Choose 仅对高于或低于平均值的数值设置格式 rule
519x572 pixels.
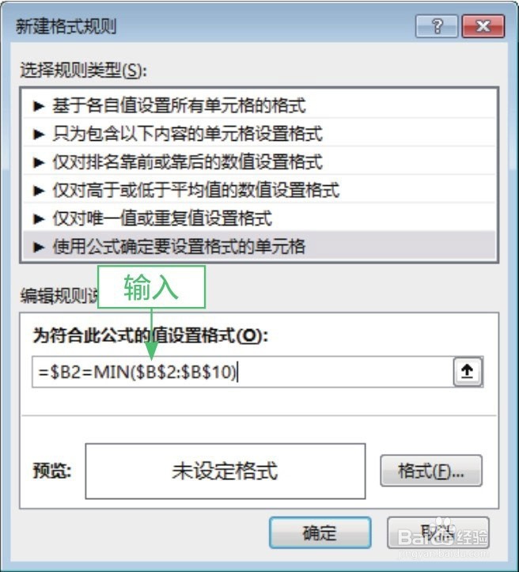[259, 190]
